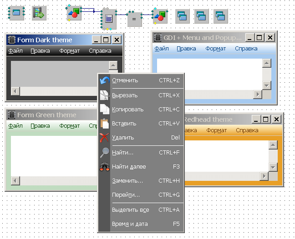Maximize the Form Dark theme window
Image resolution: width=295 pixels, height=239 pixels.
(x=106, y=40)
